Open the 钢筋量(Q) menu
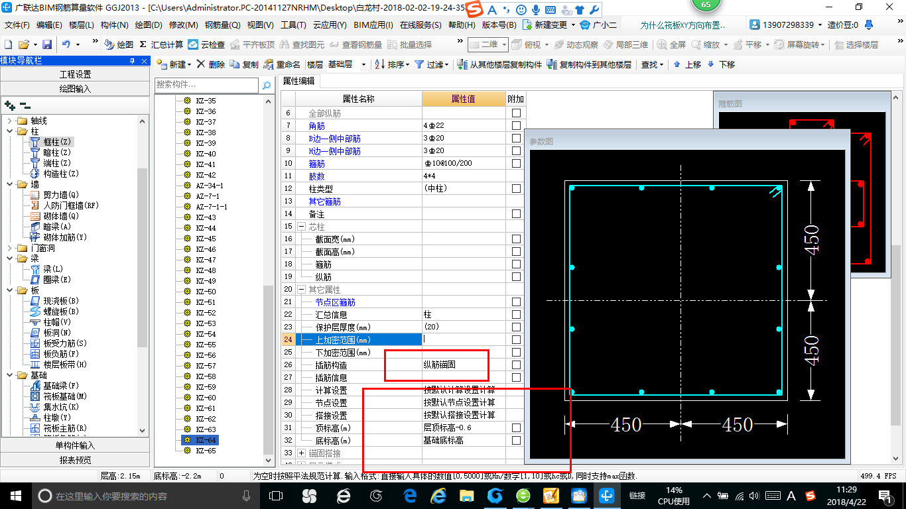 point(222,25)
